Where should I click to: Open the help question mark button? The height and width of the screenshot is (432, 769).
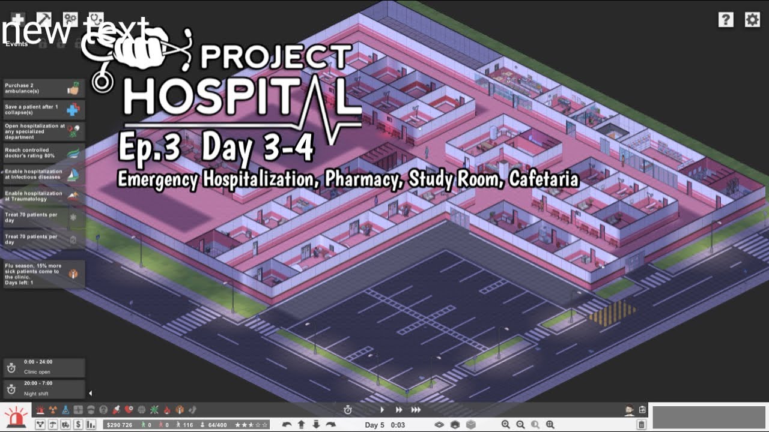[726, 20]
